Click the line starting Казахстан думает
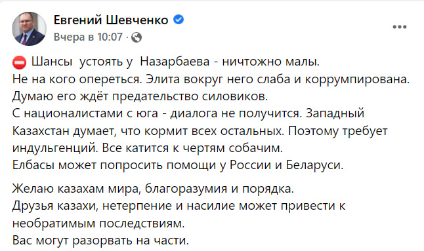Image resolution: width=424 pixels, height=251 pixels. click(200, 131)
